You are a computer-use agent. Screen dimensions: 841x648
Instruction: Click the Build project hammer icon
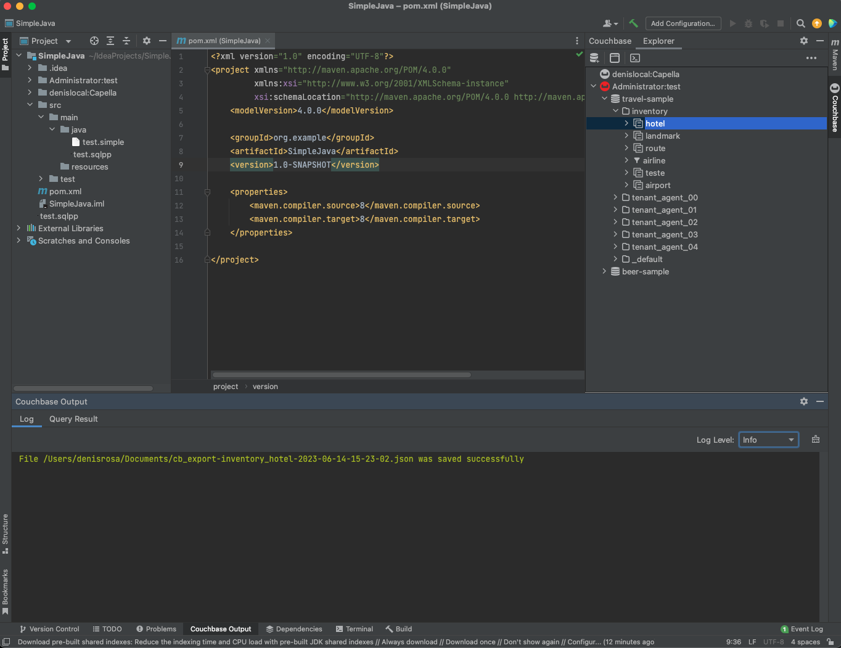tap(633, 23)
